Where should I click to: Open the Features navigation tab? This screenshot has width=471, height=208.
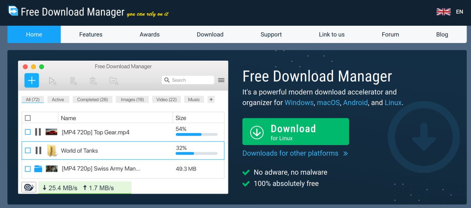point(91,35)
